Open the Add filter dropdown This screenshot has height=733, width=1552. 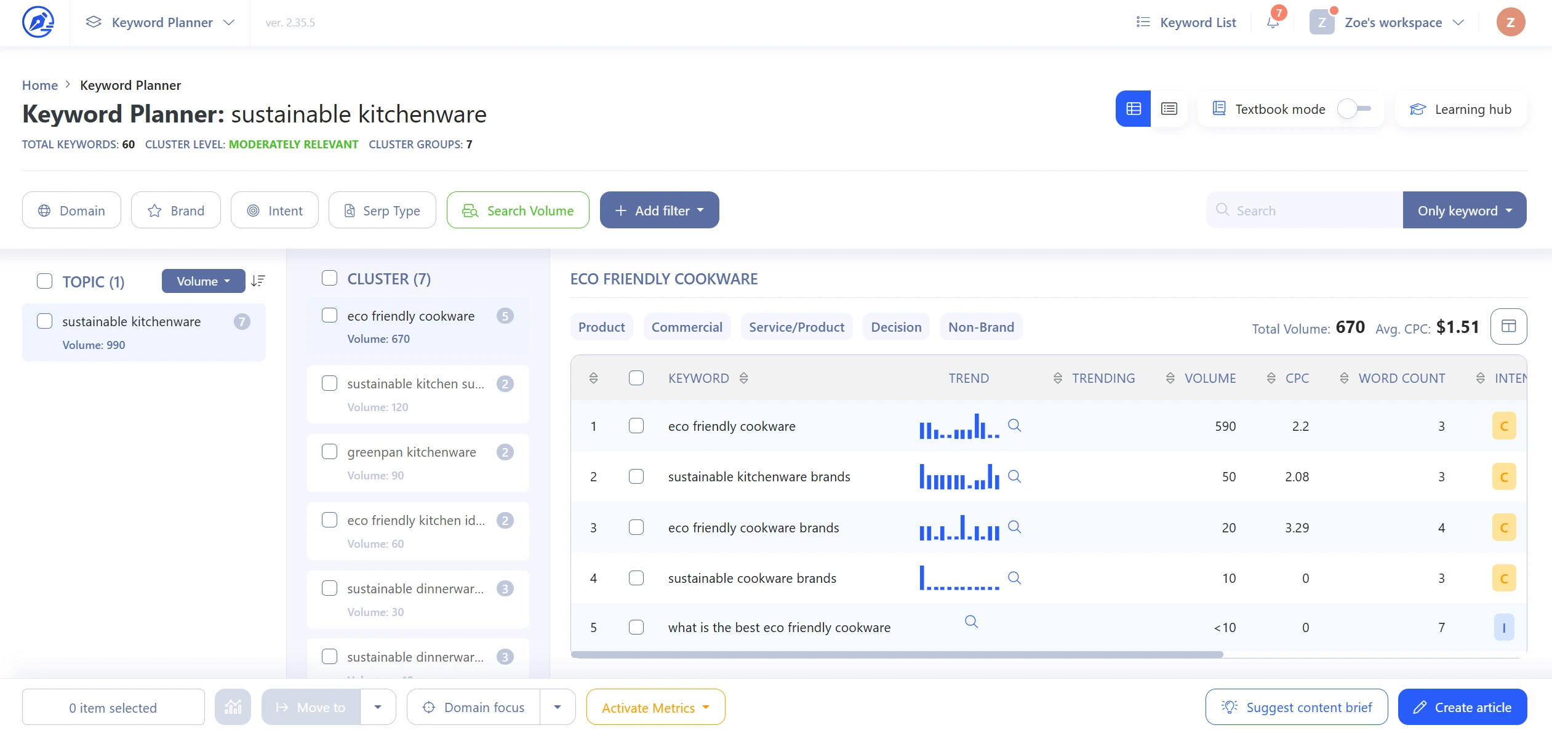coord(659,210)
